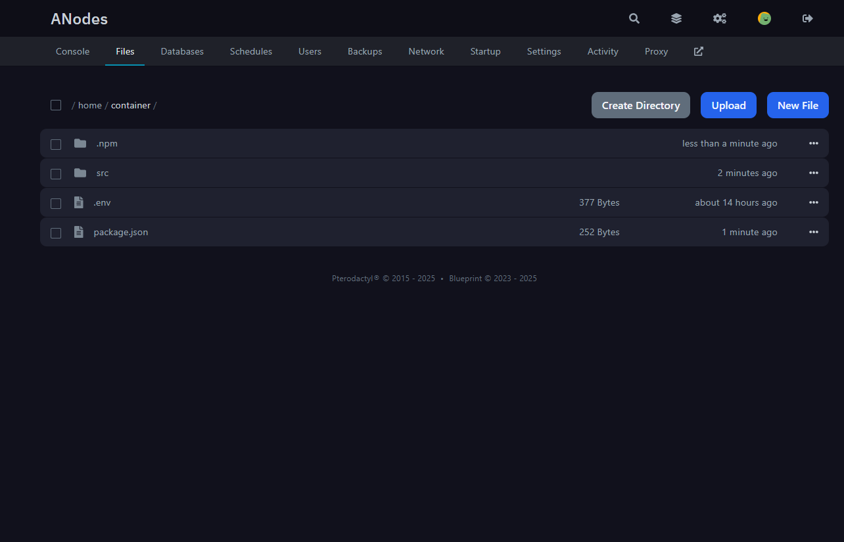Click the folder icon beside .npm
Screen dimensions: 844x542
pyautogui.click(x=80, y=143)
